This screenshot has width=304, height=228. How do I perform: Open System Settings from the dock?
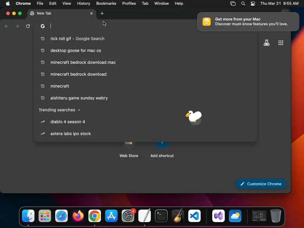(128, 216)
